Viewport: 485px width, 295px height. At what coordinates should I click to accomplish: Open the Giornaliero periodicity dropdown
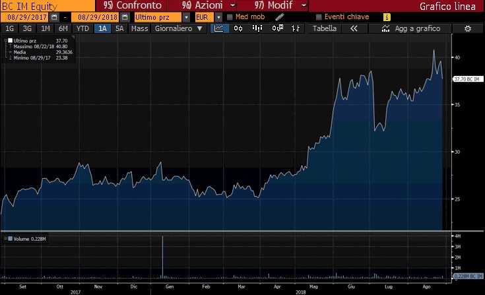178,28
